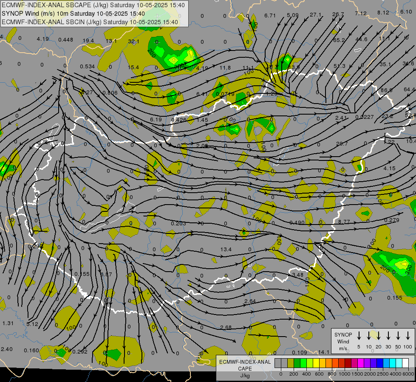Screen dimensions: 416x382
Task: Click the 30 m/s wind arrow in SYNOP legend
Action: 388,336
